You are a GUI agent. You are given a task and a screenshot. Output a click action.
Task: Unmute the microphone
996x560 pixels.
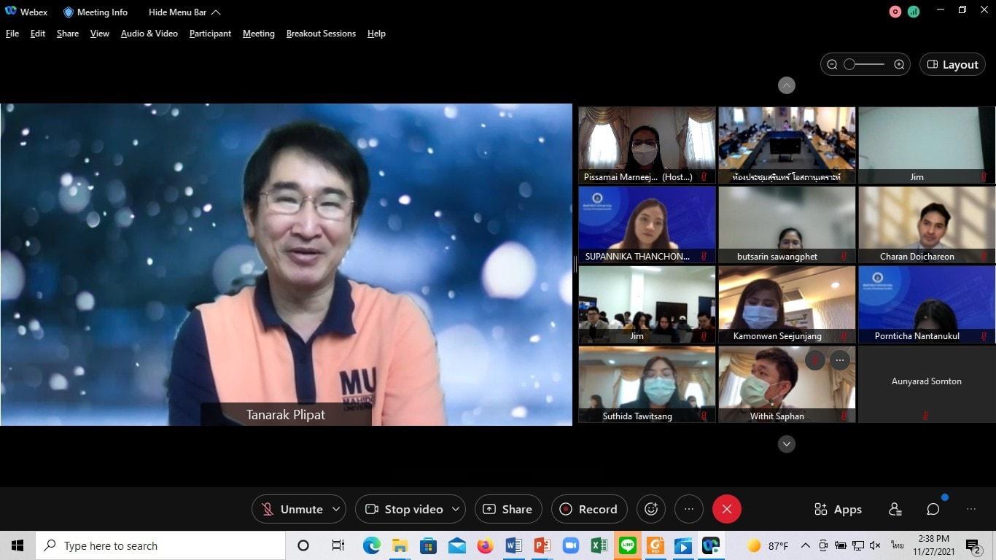292,509
